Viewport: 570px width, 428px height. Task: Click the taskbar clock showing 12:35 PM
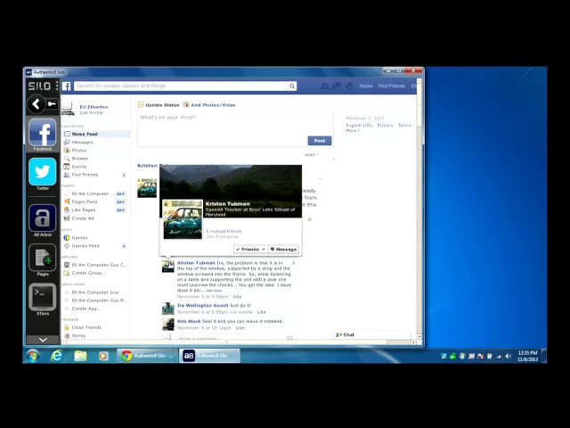(527, 356)
